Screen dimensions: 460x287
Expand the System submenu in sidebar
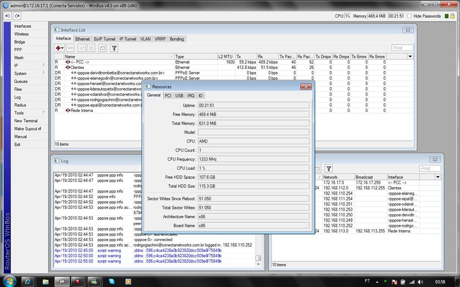coord(44,73)
